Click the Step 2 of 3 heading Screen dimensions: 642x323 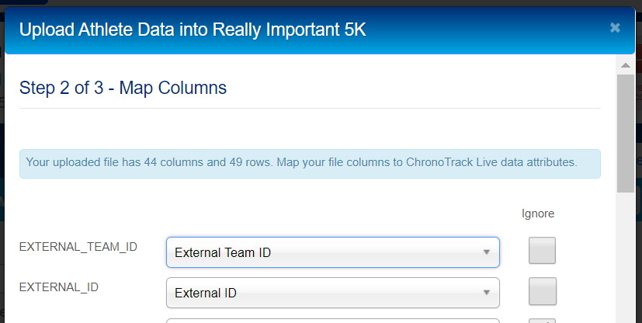tap(123, 88)
